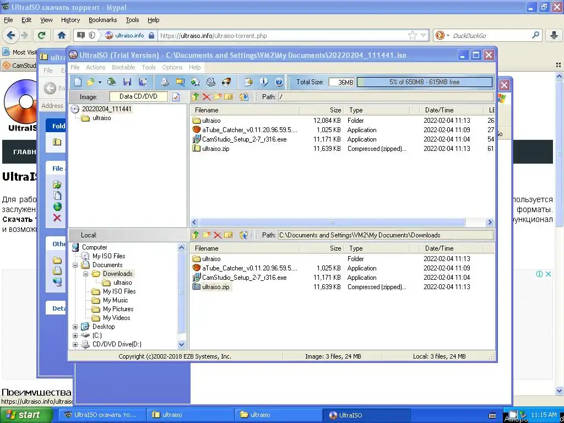This screenshot has width=564, height=423.
Task: Click rename icon in local pane toolbar
Action: [x=229, y=235]
